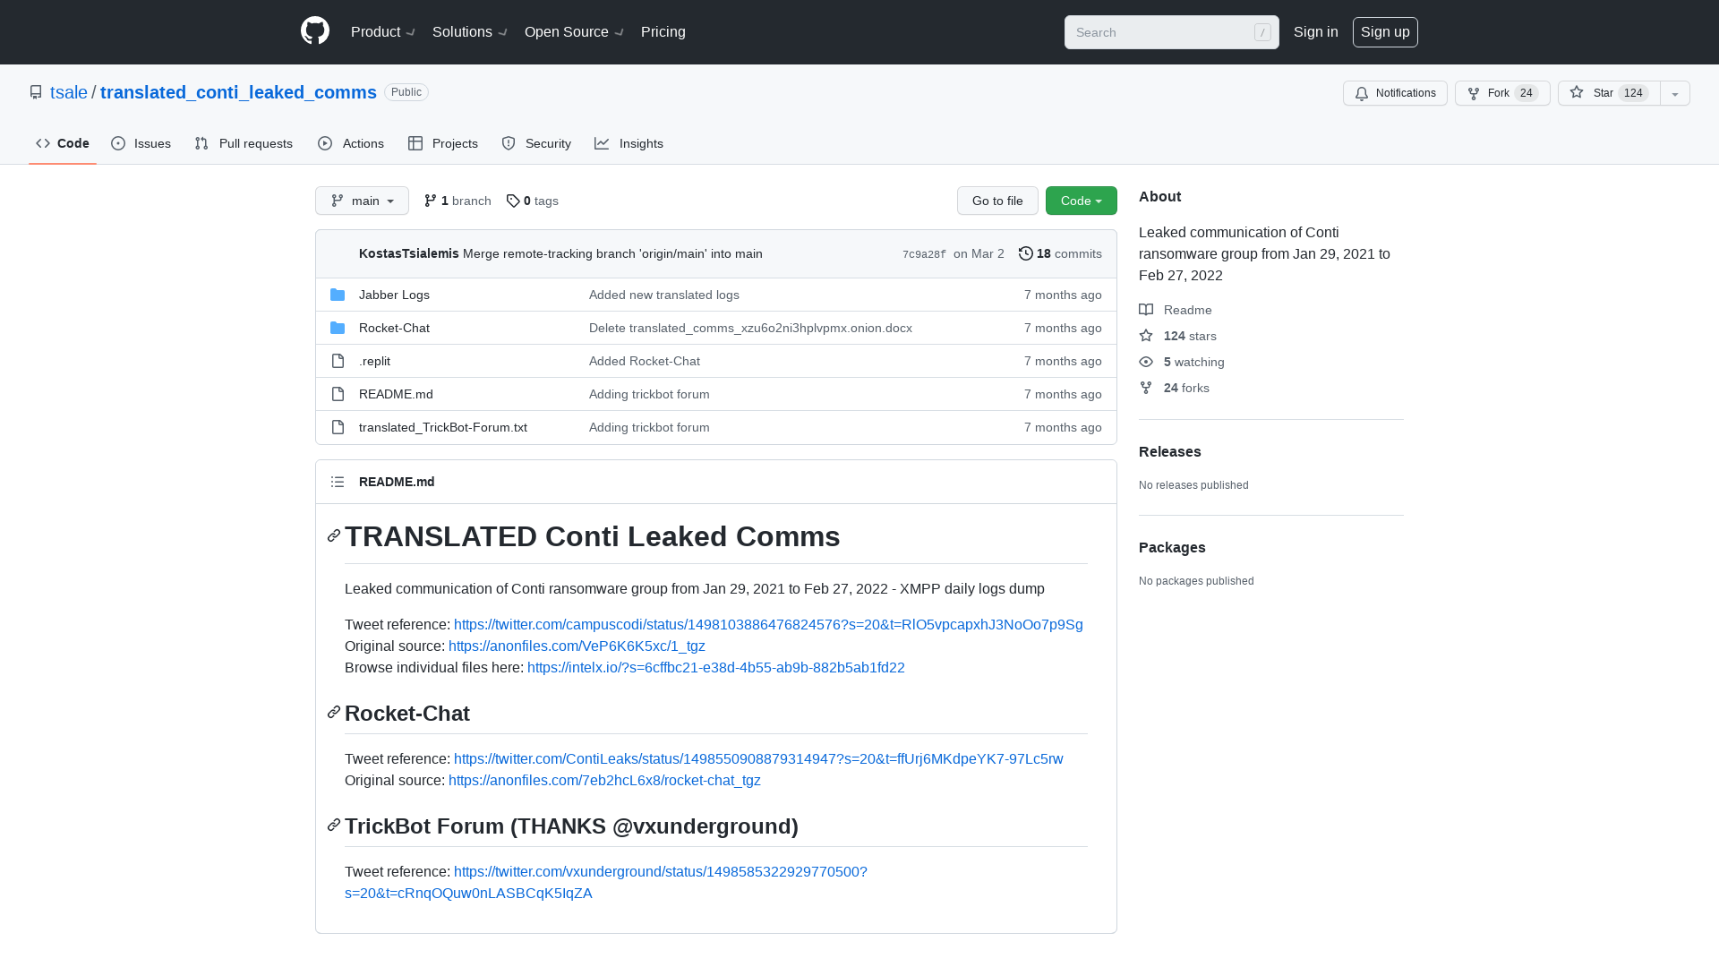This screenshot has height=967, width=1719.
Task: Click anchor link icon beside TrickBot Forum heading
Action: pyautogui.click(x=334, y=825)
